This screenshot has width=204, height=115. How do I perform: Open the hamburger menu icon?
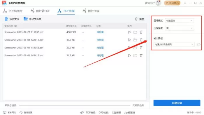coord(185,3)
